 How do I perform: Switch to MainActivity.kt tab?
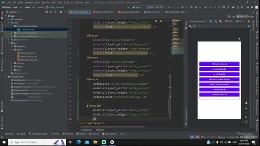[153, 12]
